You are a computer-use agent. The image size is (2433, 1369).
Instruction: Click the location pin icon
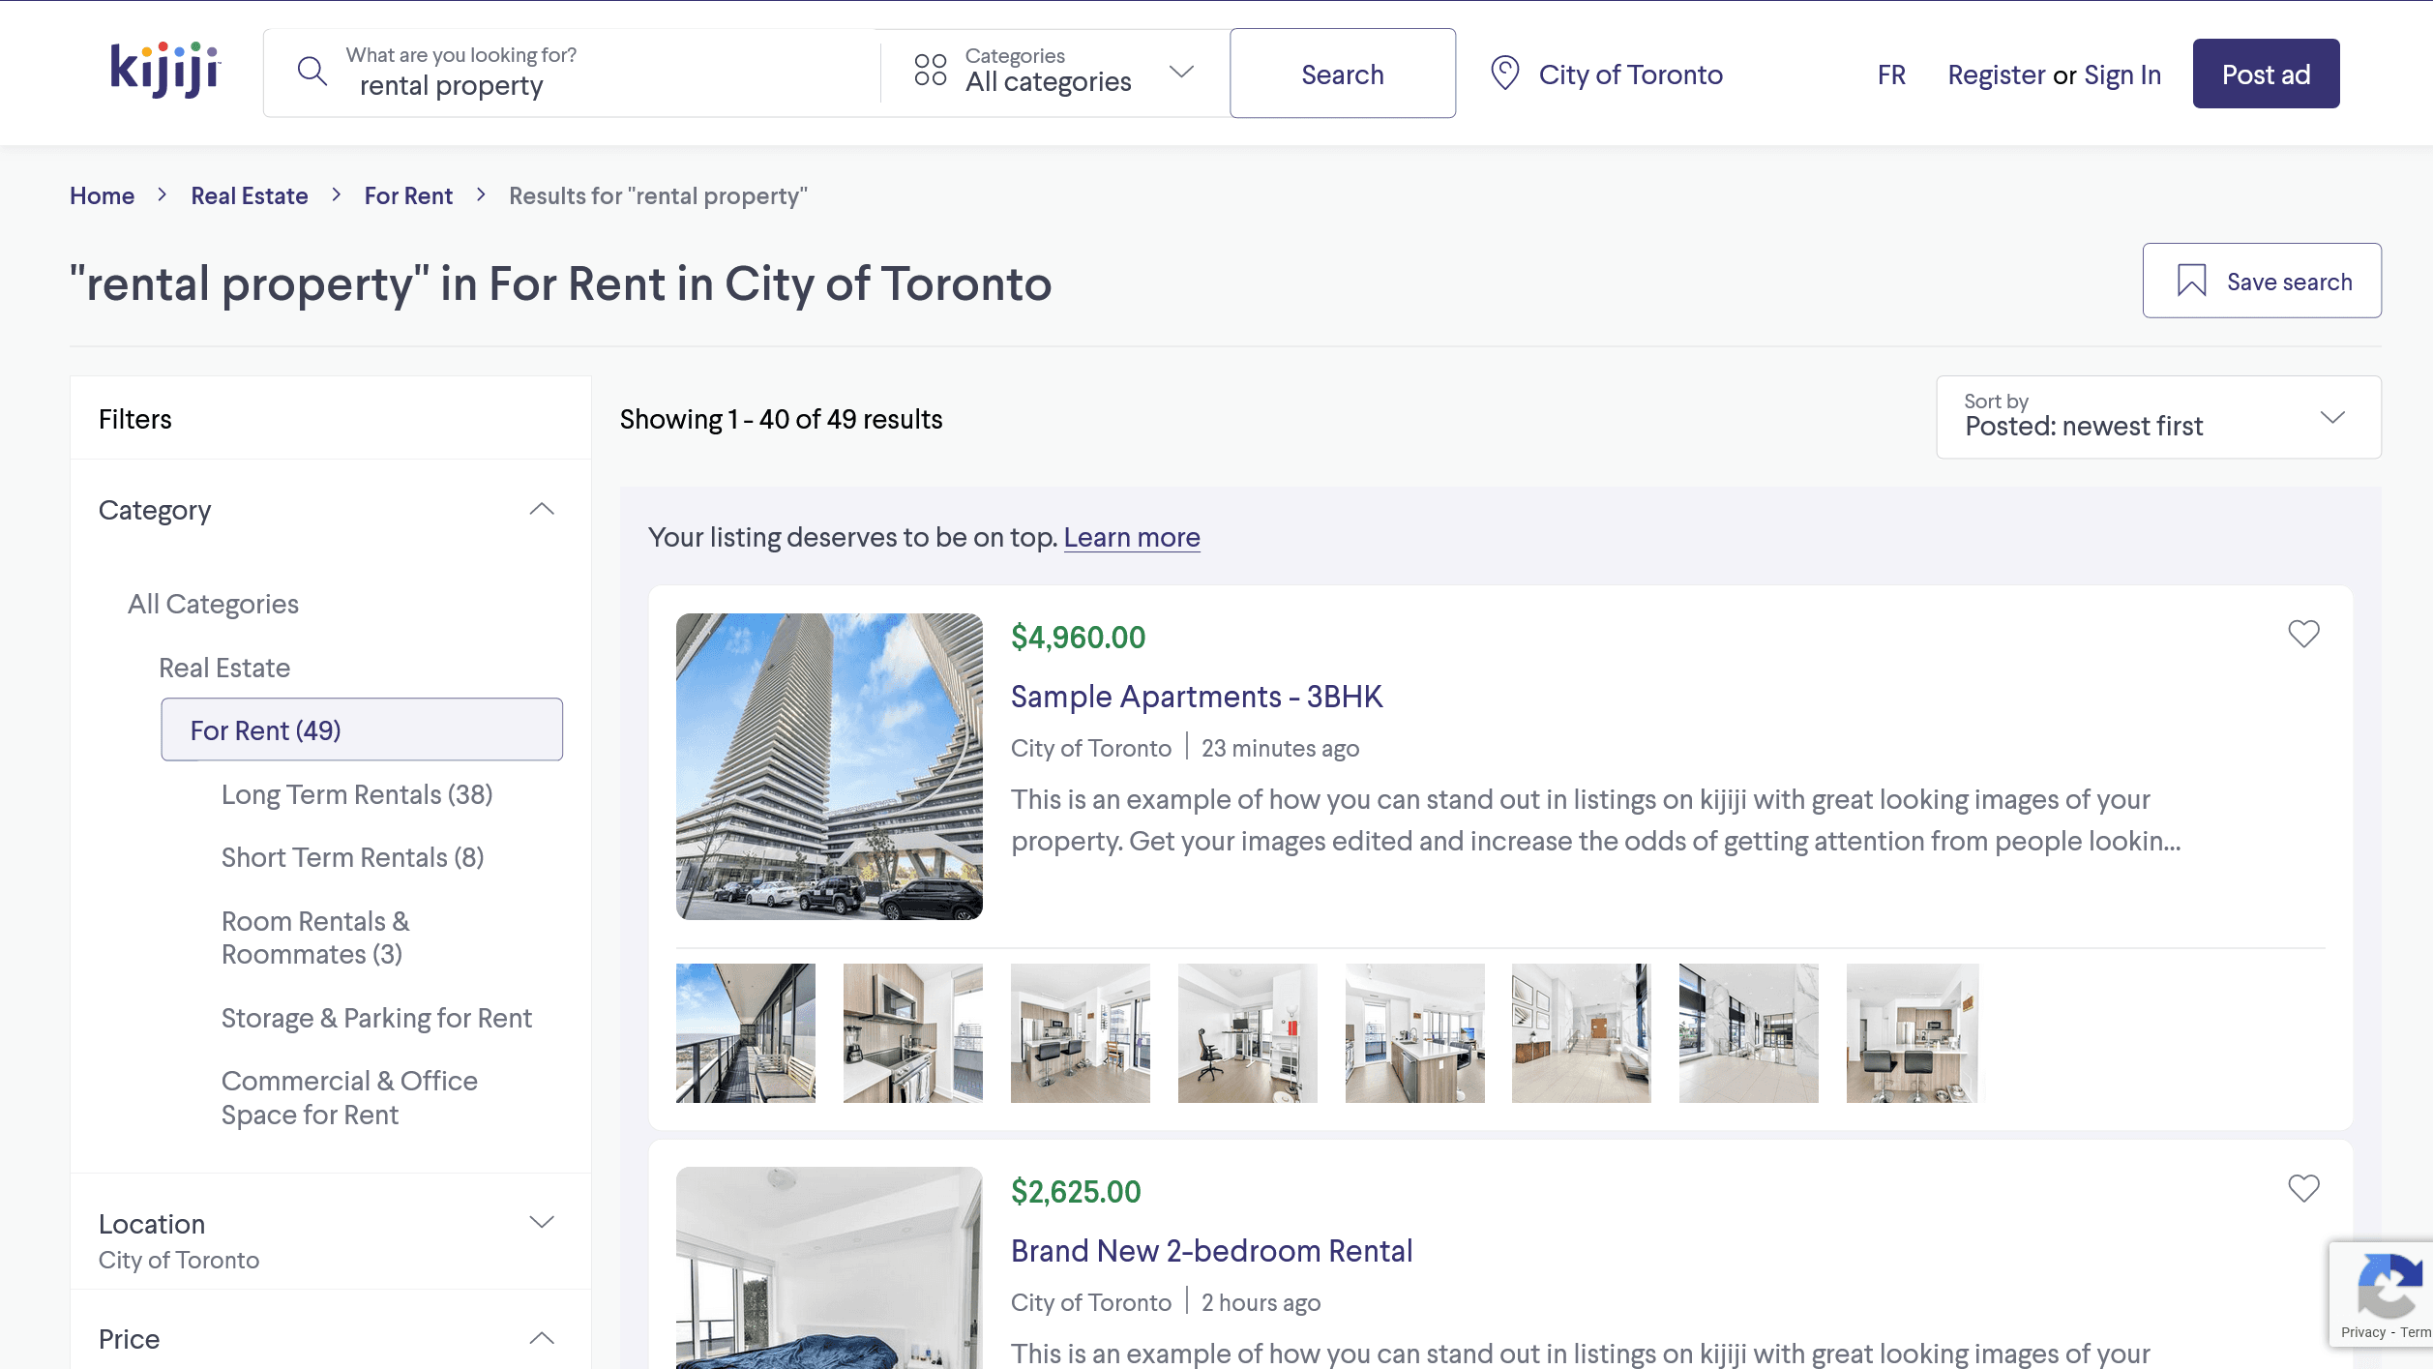tap(1505, 73)
